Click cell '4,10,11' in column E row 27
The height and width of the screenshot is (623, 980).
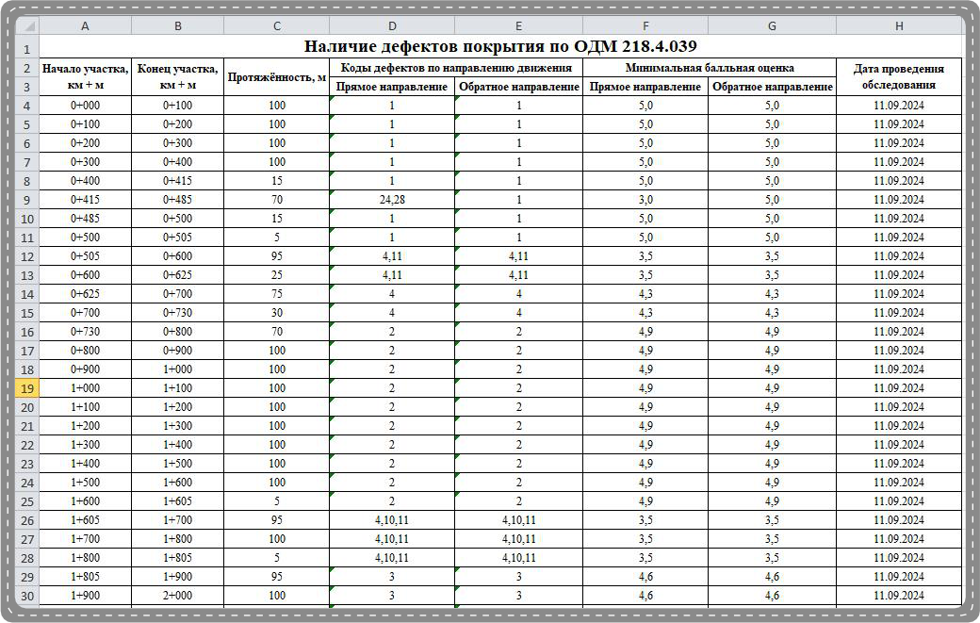pyautogui.click(x=519, y=538)
